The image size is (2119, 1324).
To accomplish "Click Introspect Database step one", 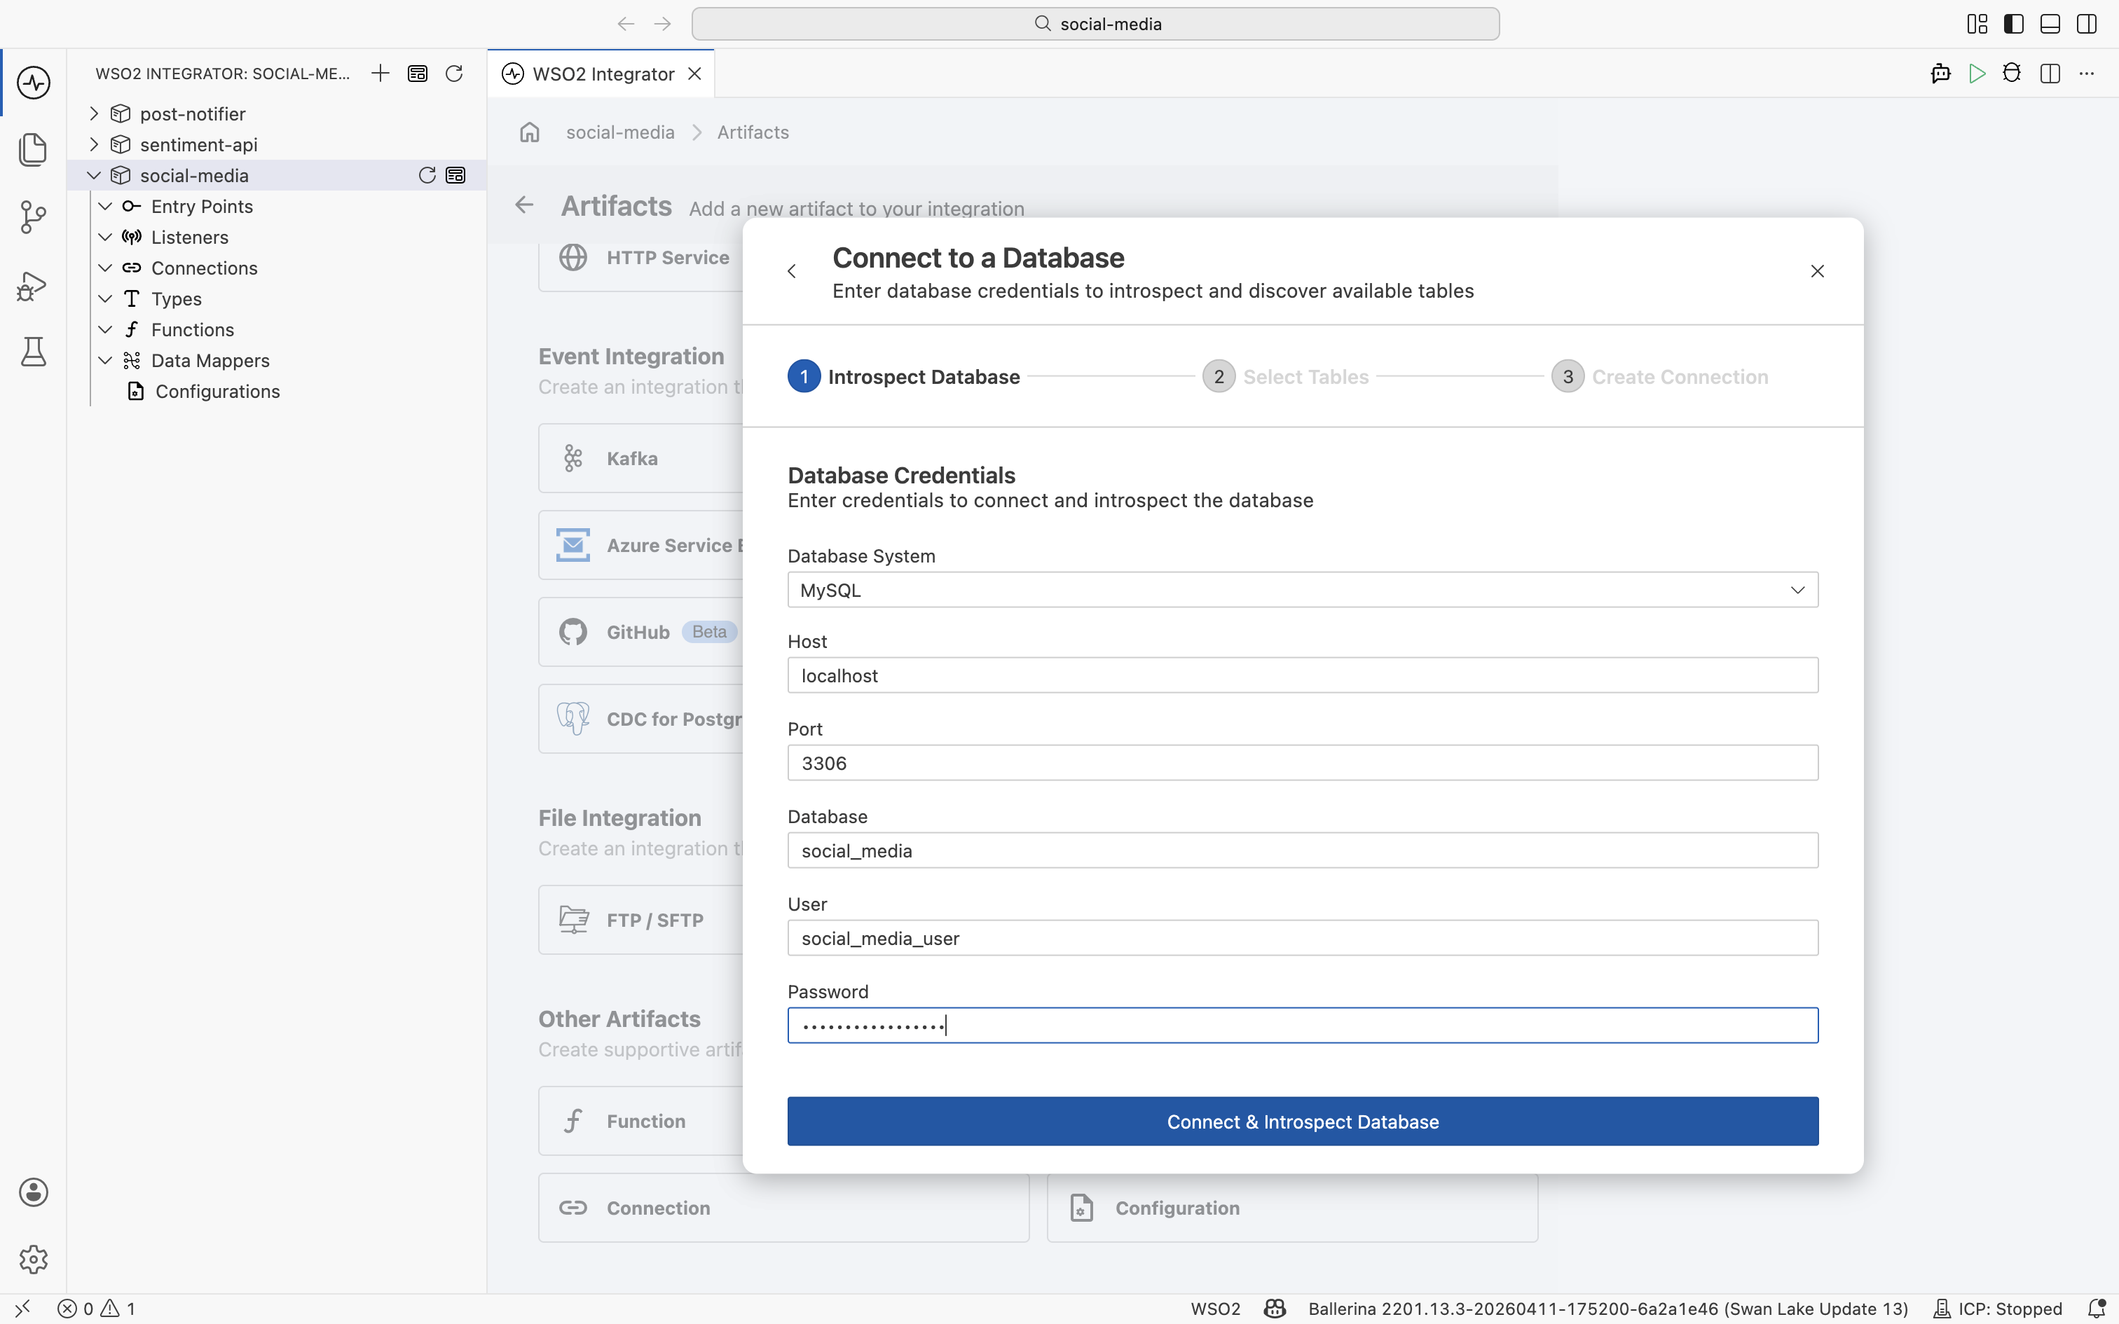I will click(x=904, y=377).
